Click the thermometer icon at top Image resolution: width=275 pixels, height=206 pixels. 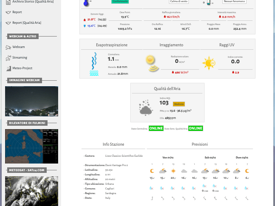pyautogui.click(x=86, y=3)
